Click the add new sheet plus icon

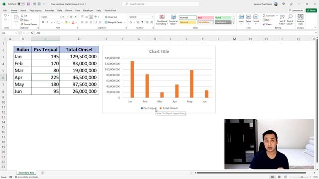[43, 173]
